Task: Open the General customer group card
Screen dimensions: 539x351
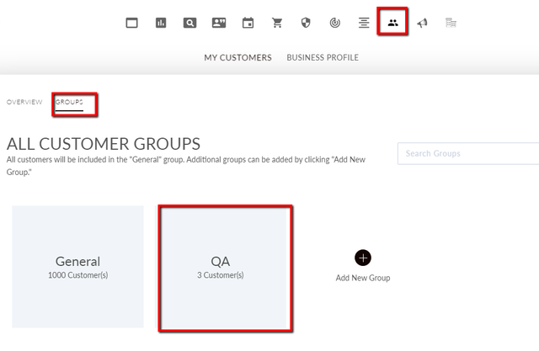Action: click(x=77, y=267)
